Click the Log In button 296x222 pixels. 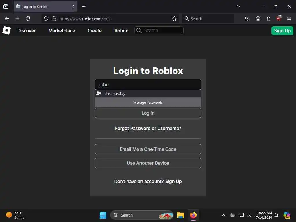point(148,113)
